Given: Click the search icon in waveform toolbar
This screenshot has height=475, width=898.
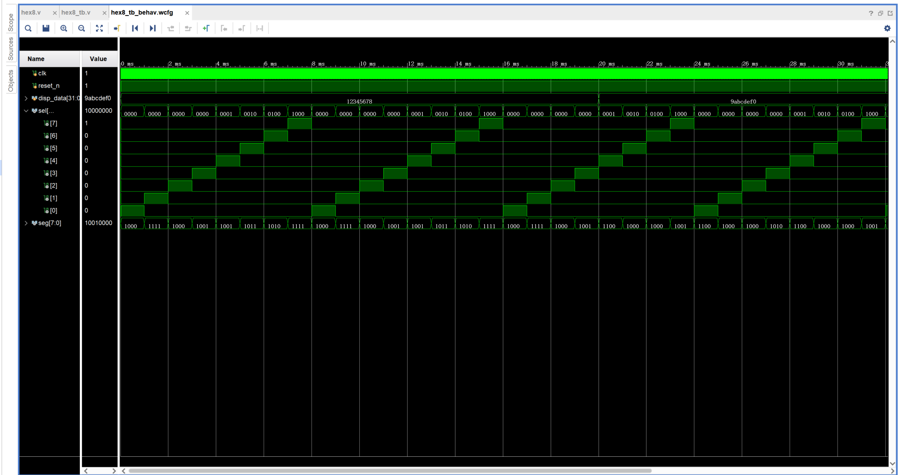Looking at the screenshot, I should click(x=28, y=28).
